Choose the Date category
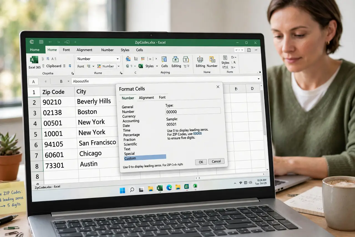This screenshot has height=237, width=355. [x=126, y=126]
